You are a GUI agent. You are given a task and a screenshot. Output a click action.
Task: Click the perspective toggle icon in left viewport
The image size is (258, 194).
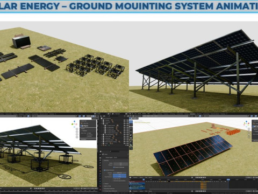[77, 137]
